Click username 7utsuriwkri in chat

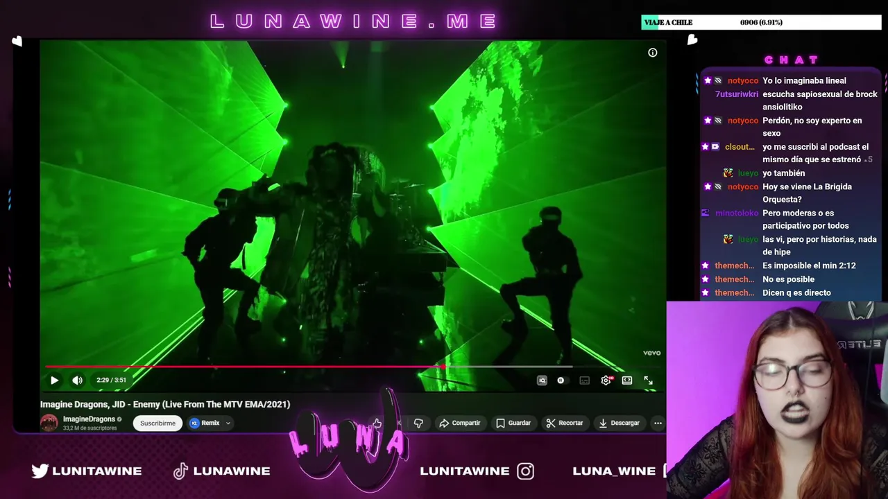click(x=737, y=94)
